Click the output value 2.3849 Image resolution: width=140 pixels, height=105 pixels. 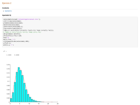click(x=9, y=55)
